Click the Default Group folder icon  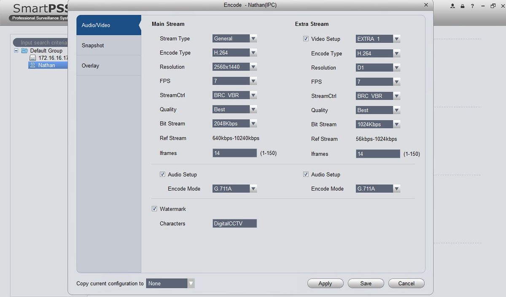click(x=25, y=51)
